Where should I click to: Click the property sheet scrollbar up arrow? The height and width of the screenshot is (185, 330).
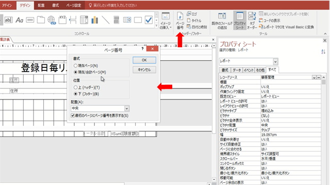pos(323,78)
